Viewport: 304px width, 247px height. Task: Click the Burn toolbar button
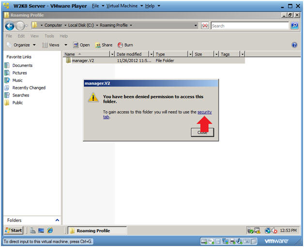point(125,45)
